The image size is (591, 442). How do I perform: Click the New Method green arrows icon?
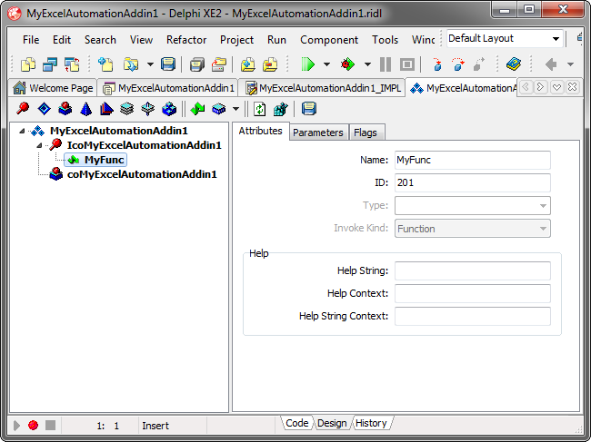(x=197, y=109)
